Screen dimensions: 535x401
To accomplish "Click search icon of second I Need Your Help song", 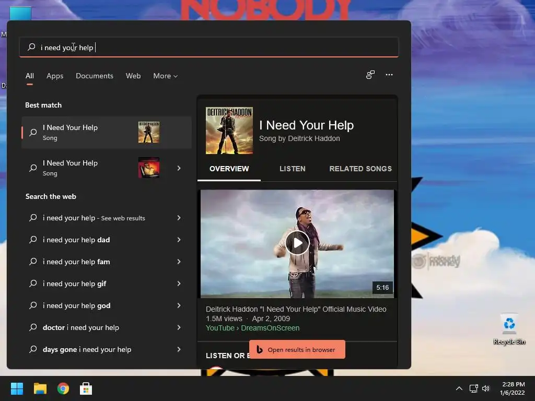I will coord(33,168).
